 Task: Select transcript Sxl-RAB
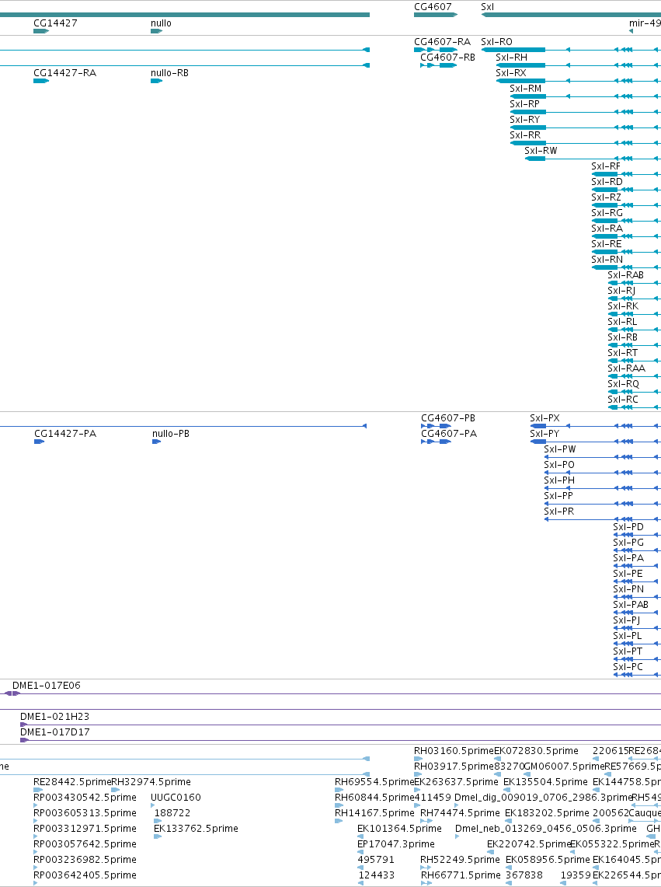click(x=625, y=275)
